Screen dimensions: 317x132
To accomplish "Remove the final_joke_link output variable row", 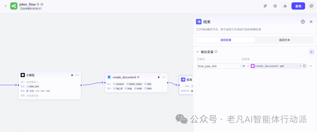I will [311, 66].
